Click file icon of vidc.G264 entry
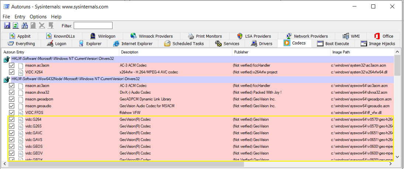This screenshot has height=169, width=404. 21,119
